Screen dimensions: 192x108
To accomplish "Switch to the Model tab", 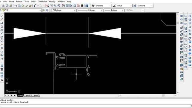I will [20, 95].
